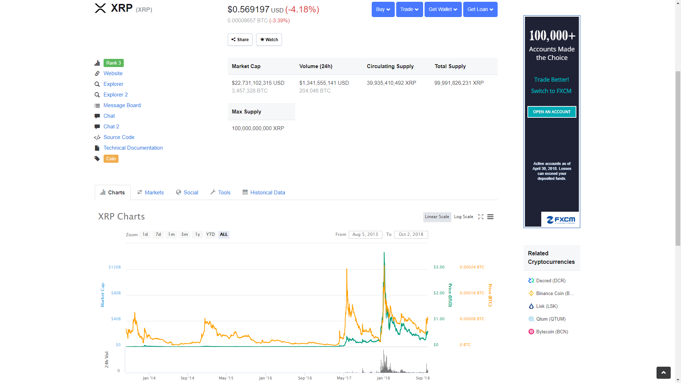Click the Rank bar-chart icon
681x383 pixels.
tap(97, 63)
